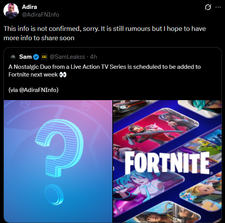Image resolution: width=225 pixels, height=223 pixels.
Task: Open the Fortnite promotional image
Action: click(167, 161)
